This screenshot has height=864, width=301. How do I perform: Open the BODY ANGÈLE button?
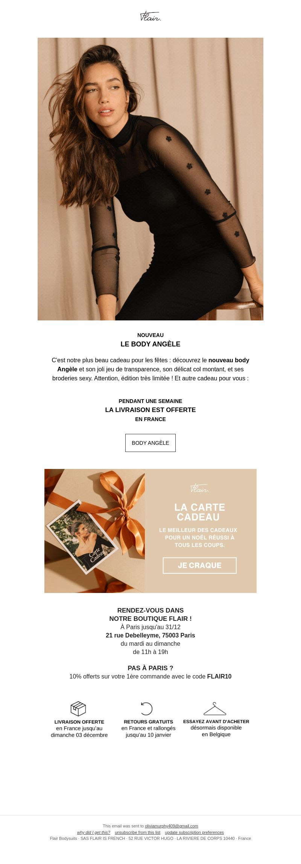150,443
